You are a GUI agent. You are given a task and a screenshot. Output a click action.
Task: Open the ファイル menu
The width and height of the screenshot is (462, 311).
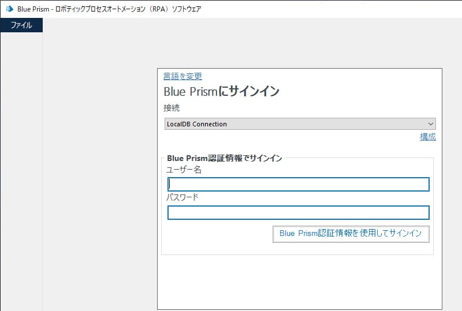21,25
